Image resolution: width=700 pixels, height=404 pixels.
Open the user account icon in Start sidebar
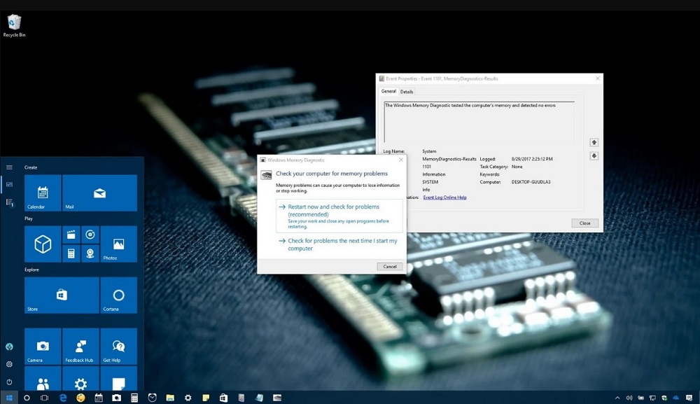9,347
